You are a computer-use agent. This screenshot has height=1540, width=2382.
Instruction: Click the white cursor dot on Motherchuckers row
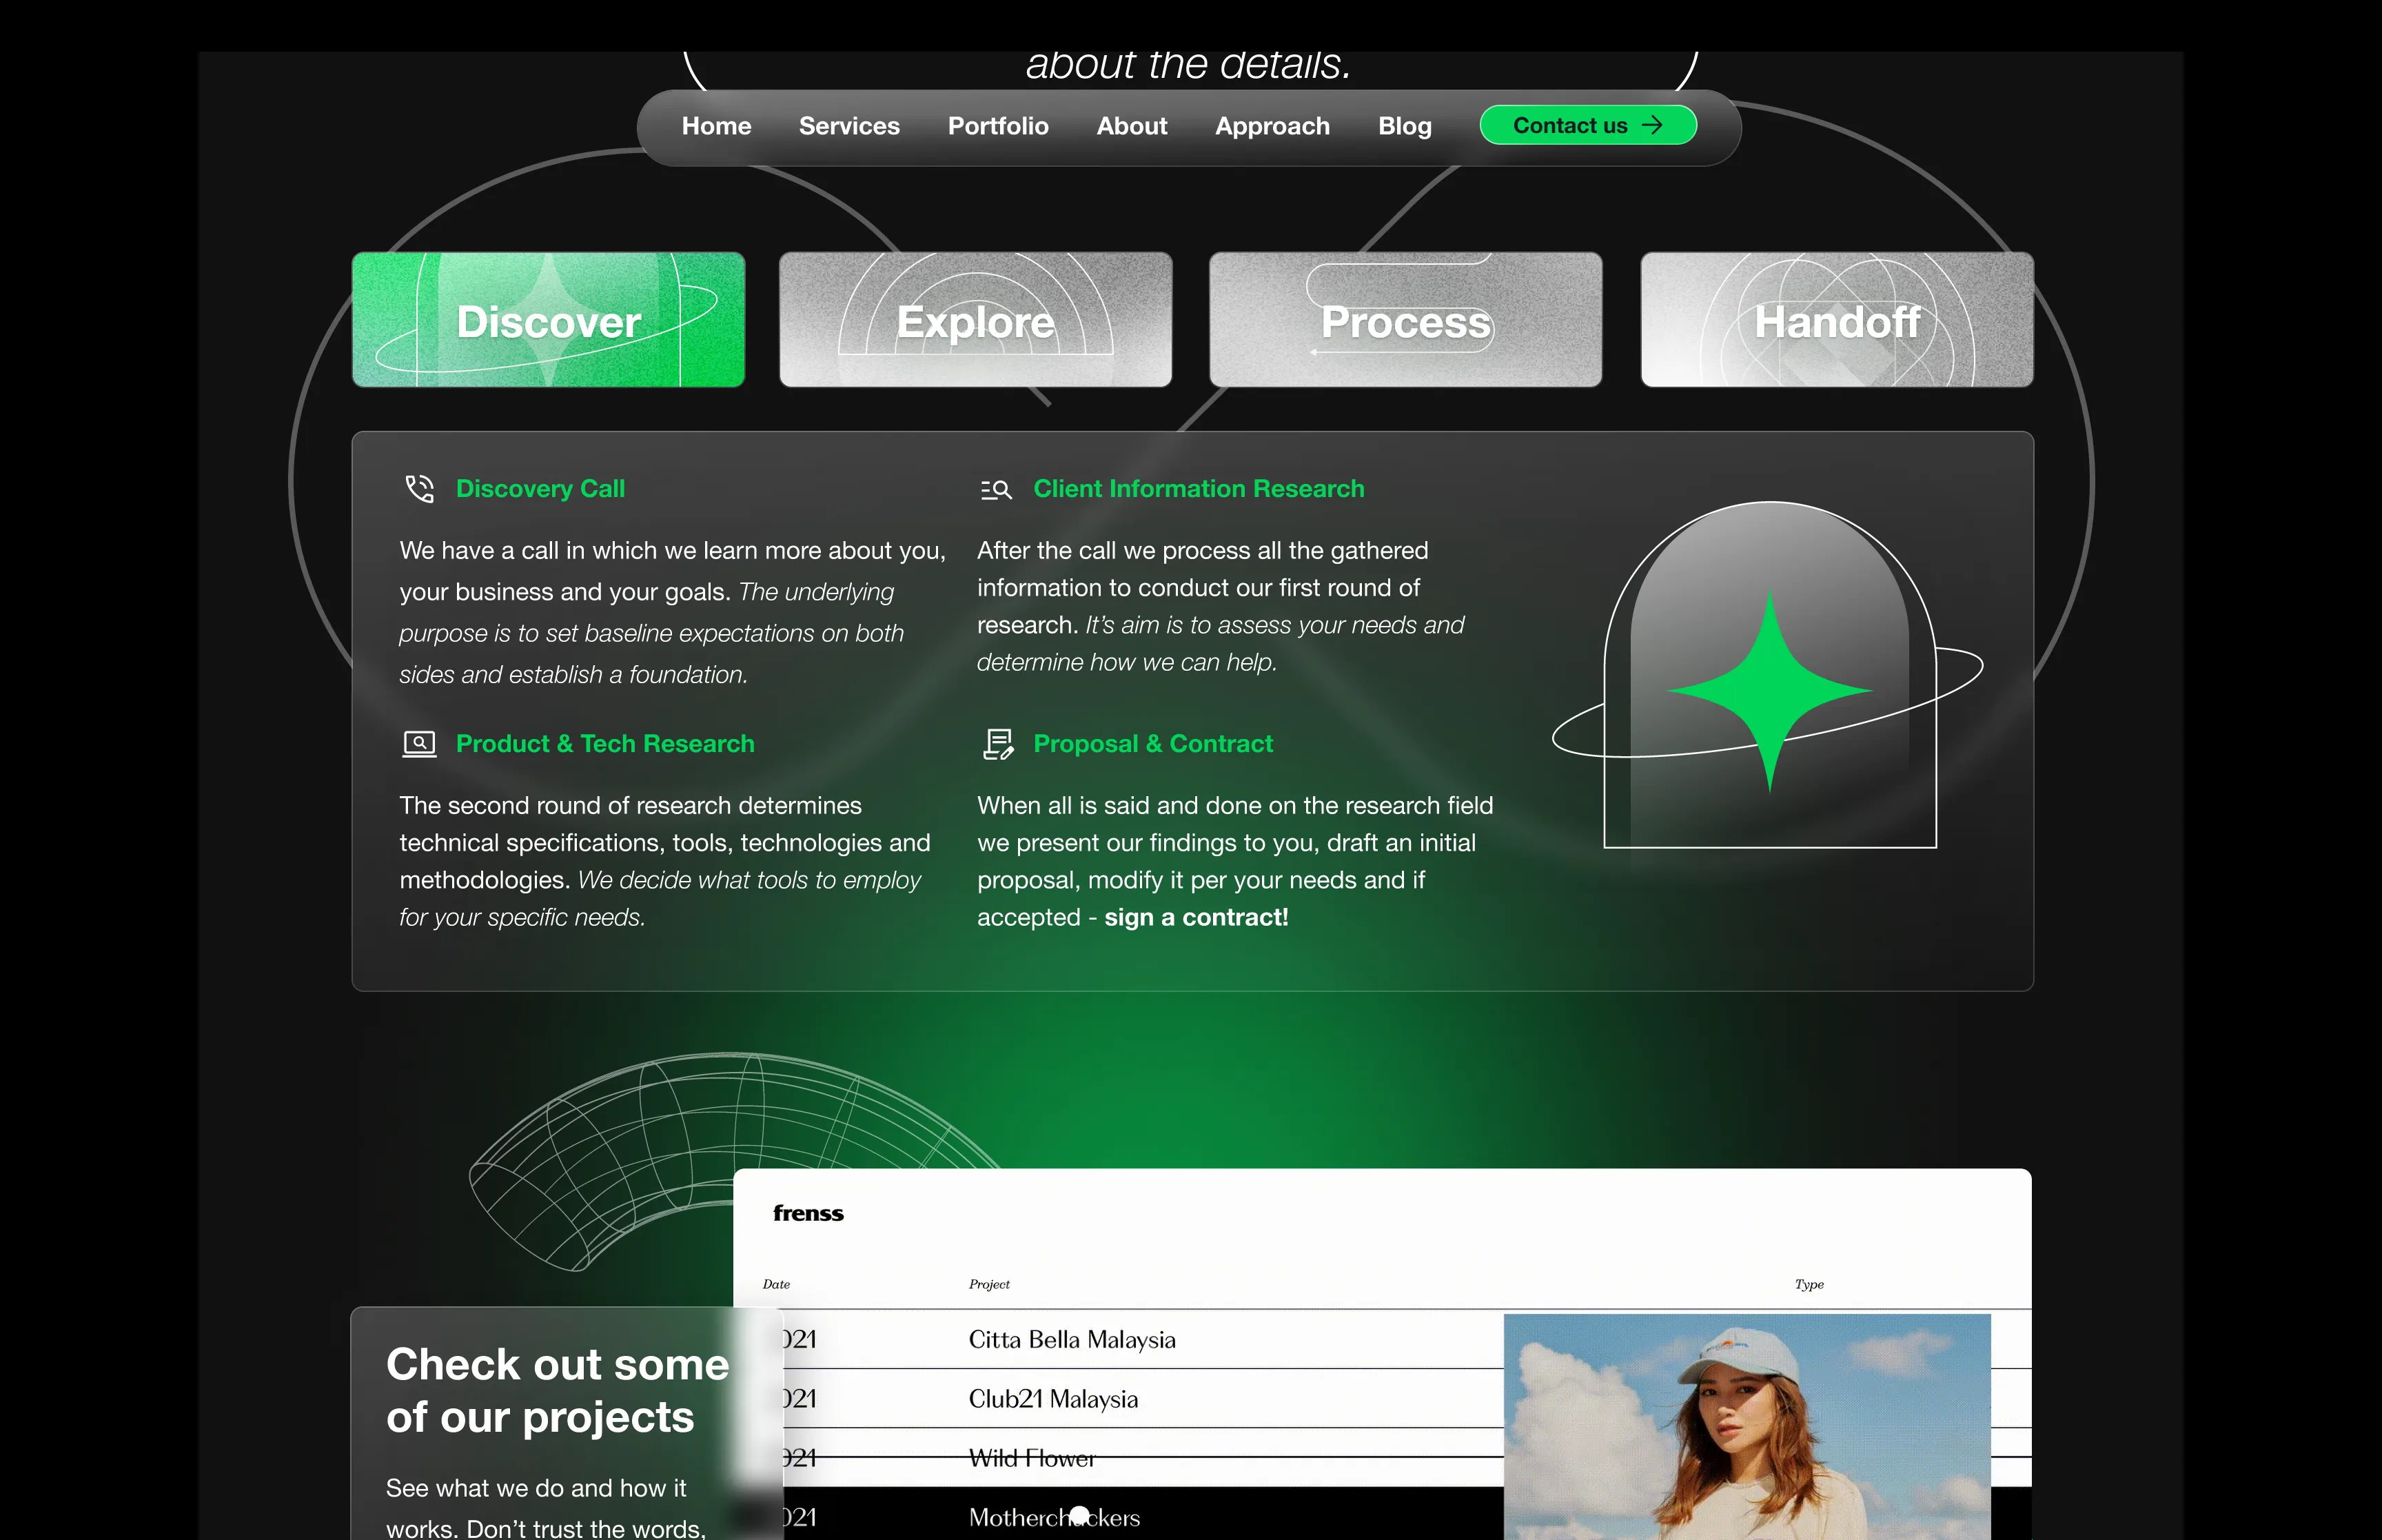1079,1515
